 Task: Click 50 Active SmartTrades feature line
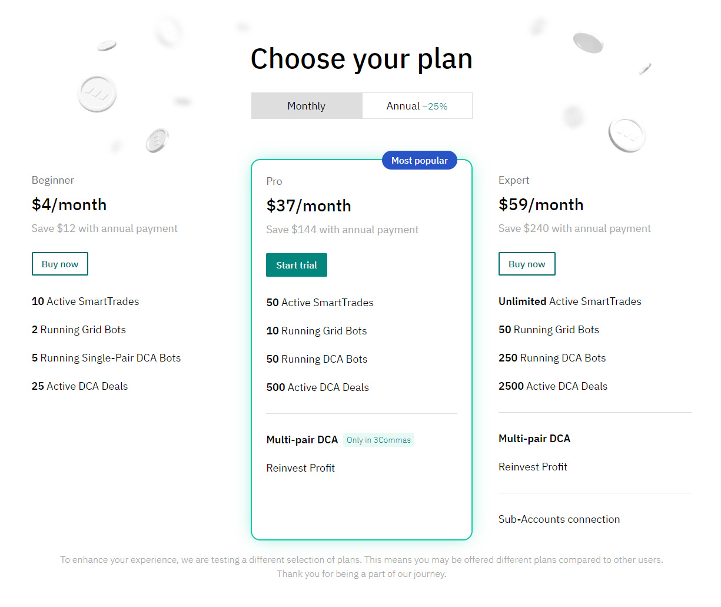tap(320, 302)
